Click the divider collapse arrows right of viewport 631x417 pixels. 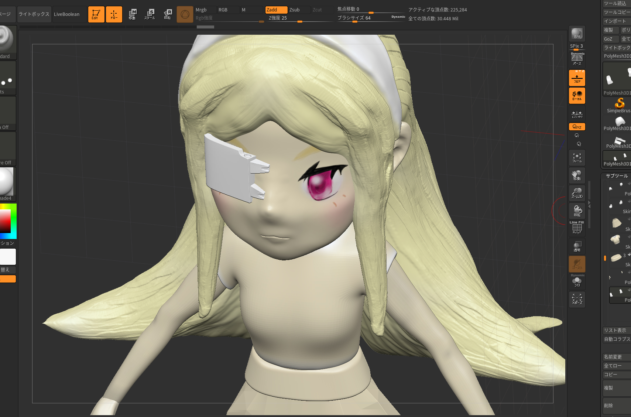(589, 204)
